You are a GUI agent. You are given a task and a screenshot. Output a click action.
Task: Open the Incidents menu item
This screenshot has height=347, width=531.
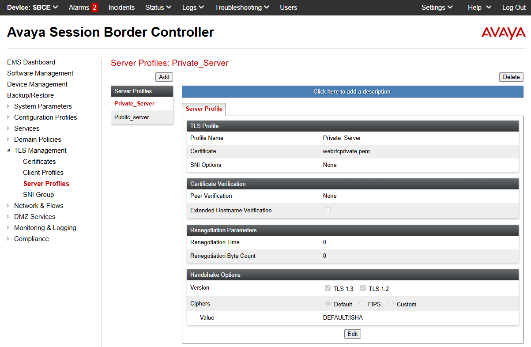click(x=121, y=8)
